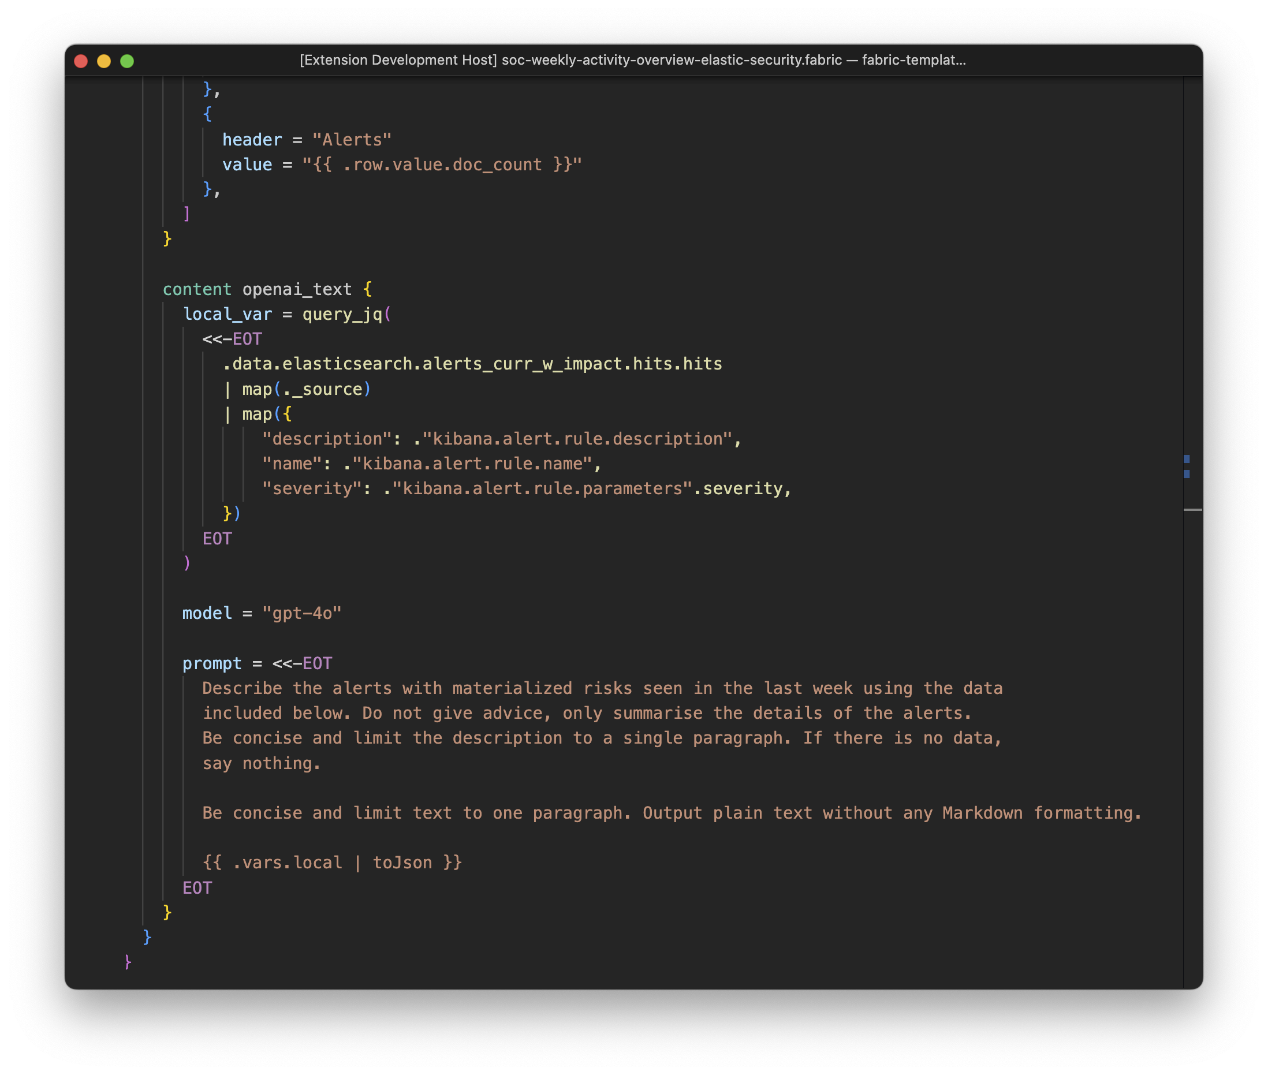The image size is (1268, 1075).
Task: Click the "content openai_text" block keyword
Action: [197, 289]
